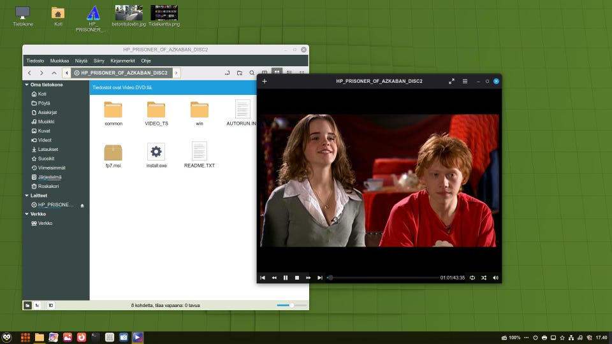Toggle fullscreen in the video player

click(451, 81)
